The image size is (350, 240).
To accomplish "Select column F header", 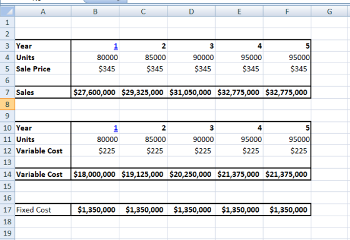I will [x=287, y=11].
